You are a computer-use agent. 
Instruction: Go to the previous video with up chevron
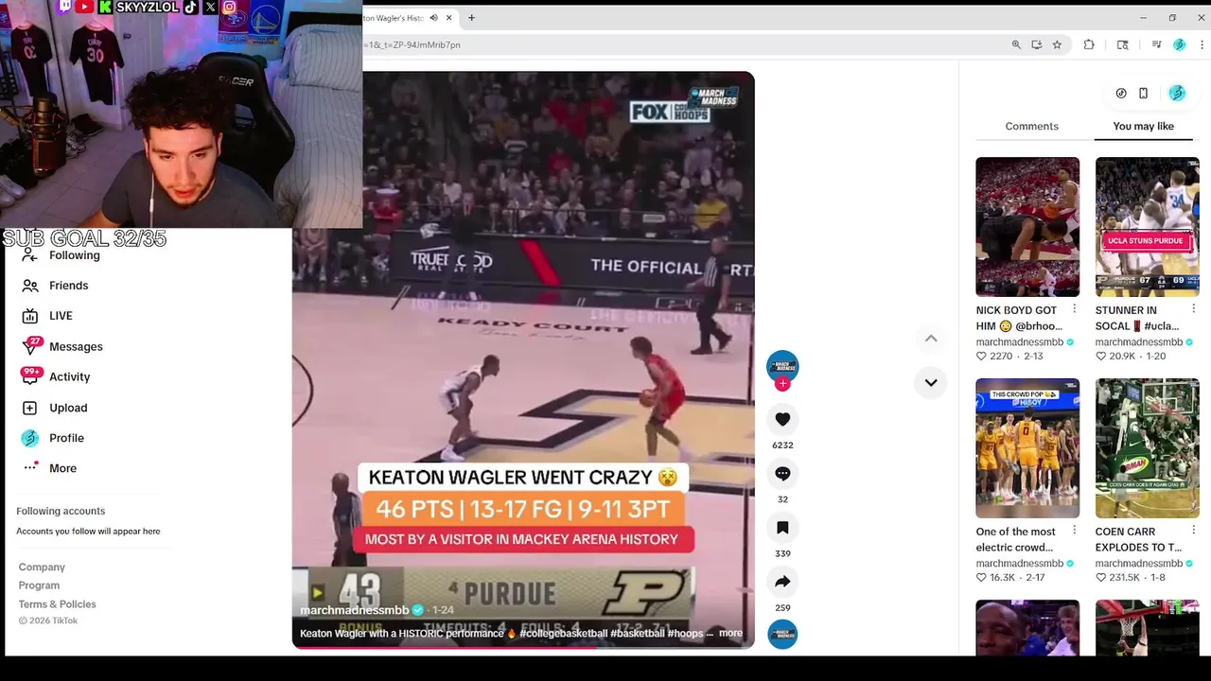tap(931, 338)
